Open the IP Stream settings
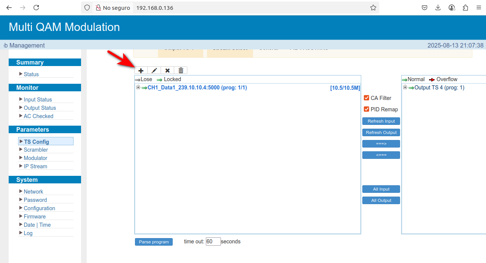Image resolution: width=486 pixels, height=263 pixels. [35, 166]
